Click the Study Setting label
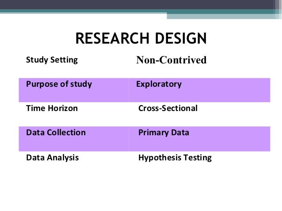 click(x=52, y=60)
